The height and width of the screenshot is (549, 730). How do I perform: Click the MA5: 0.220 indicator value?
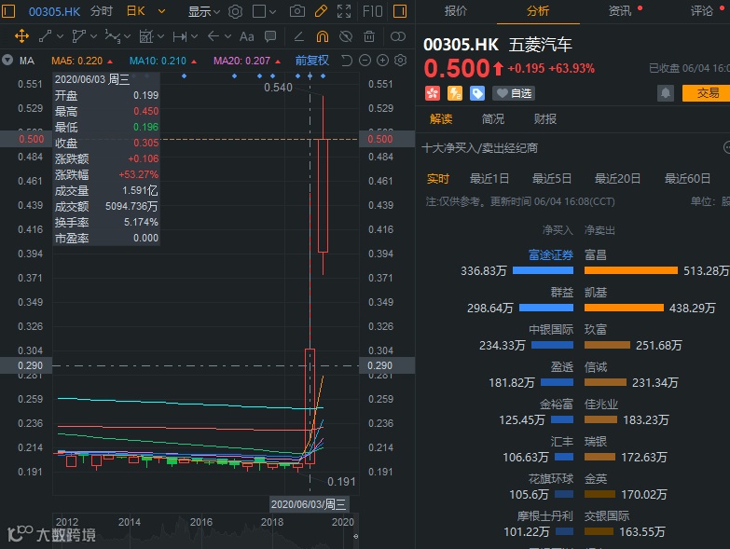pos(76,61)
